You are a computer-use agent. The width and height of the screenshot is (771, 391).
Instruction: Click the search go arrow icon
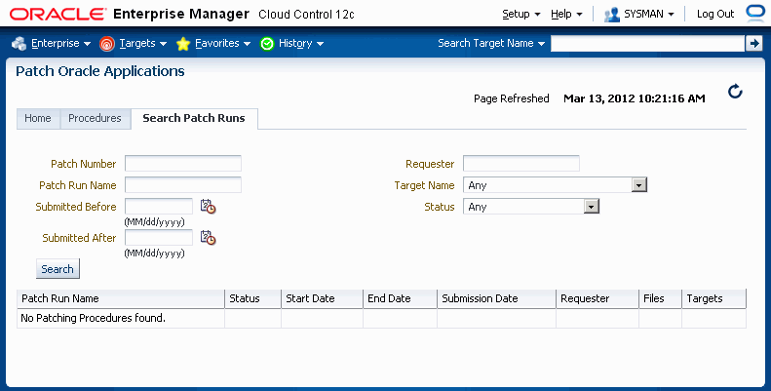click(x=753, y=43)
